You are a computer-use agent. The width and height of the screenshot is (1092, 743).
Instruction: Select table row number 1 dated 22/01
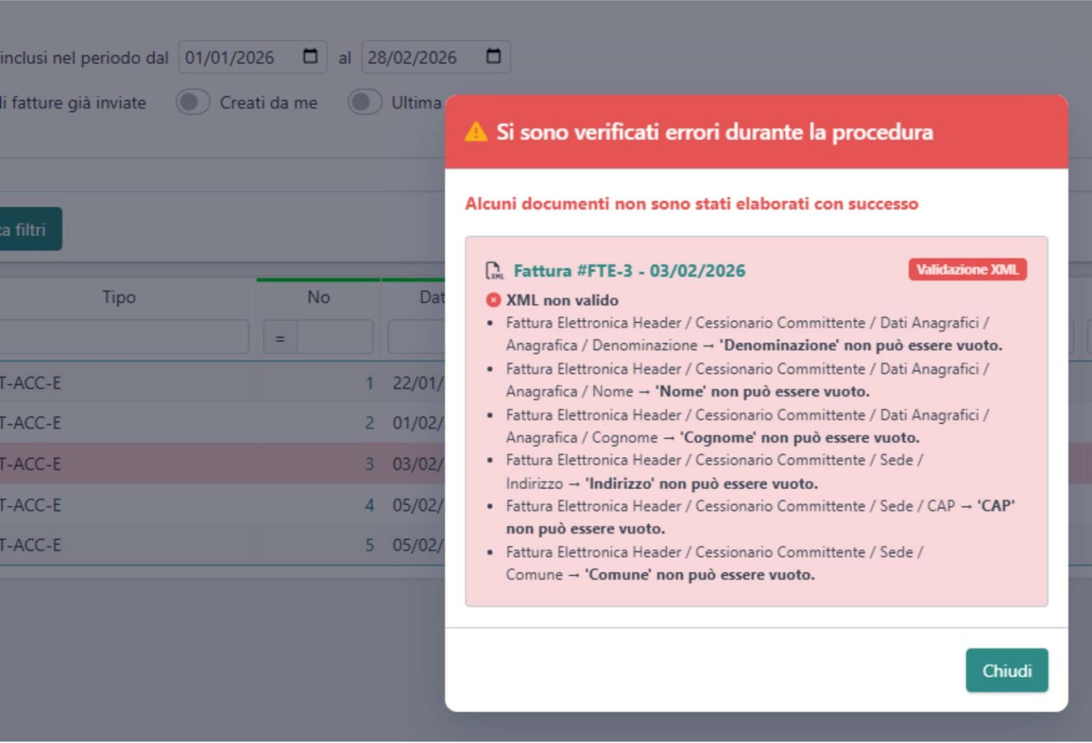pyautogui.click(x=223, y=383)
